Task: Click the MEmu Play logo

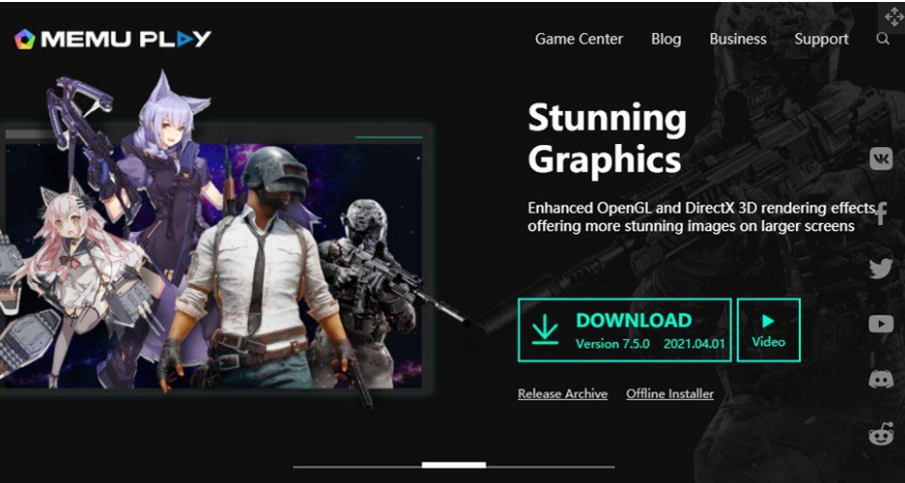Action: click(113, 39)
